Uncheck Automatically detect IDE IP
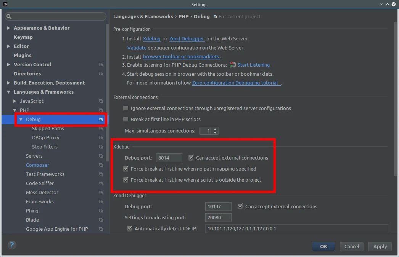This screenshot has width=399, height=257. (x=130, y=229)
